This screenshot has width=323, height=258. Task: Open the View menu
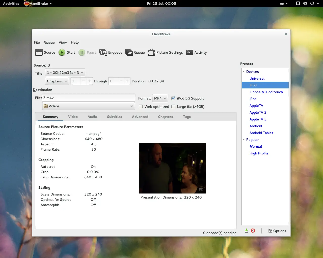point(63,42)
